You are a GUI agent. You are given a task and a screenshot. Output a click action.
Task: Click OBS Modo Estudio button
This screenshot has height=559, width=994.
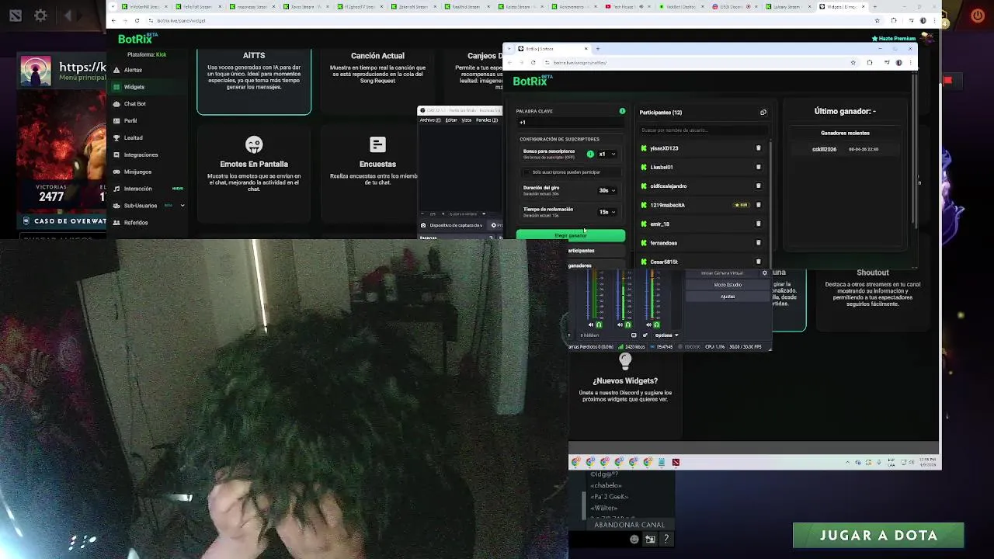tap(728, 285)
